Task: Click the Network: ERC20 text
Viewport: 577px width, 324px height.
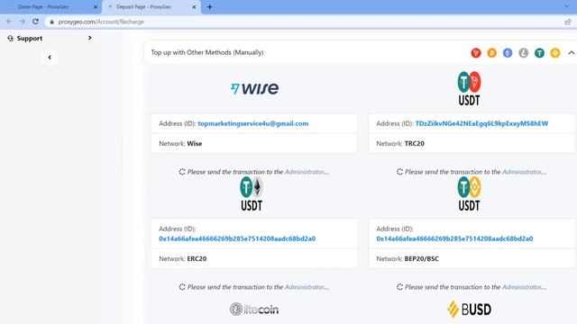Action: (x=182, y=259)
